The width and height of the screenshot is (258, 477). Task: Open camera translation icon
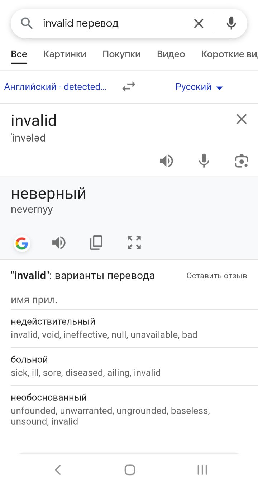(x=242, y=161)
